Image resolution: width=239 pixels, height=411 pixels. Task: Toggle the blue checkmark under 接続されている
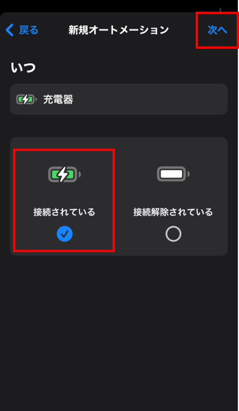click(x=64, y=234)
